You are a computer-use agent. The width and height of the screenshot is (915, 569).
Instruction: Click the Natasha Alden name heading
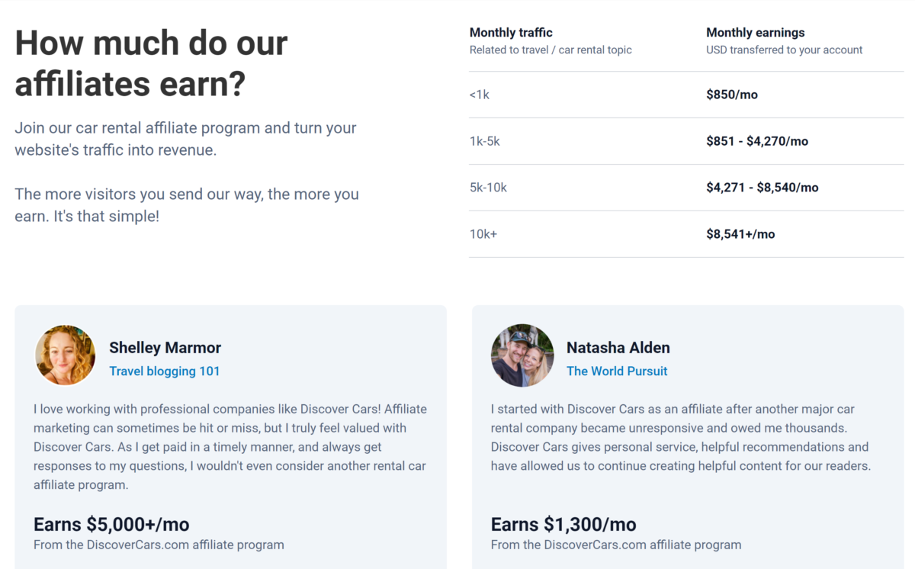(618, 348)
